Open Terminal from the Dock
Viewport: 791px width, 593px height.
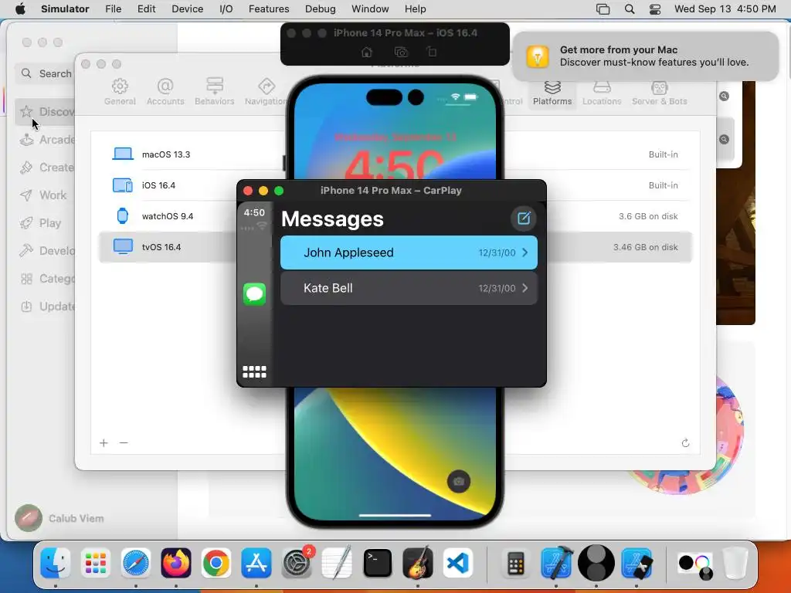[x=377, y=563]
